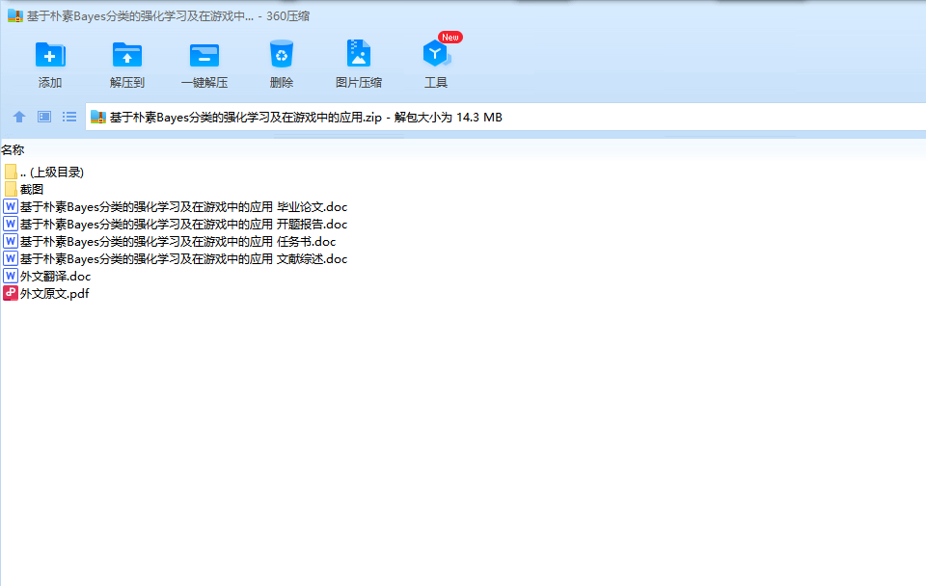Viewport: 926px width, 586px height.
Task: Click the 360压缩 window title text
Action: pos(168,16)
